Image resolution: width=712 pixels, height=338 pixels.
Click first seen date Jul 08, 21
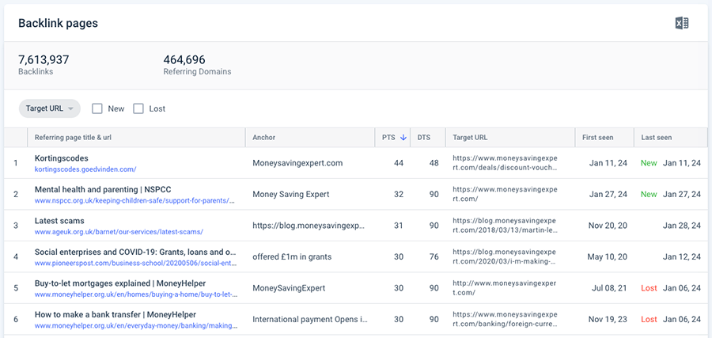pyautogui.click(x=610, y=288)
